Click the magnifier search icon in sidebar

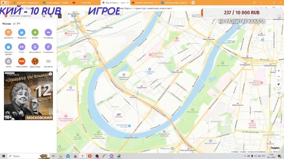tap(43, 16)
